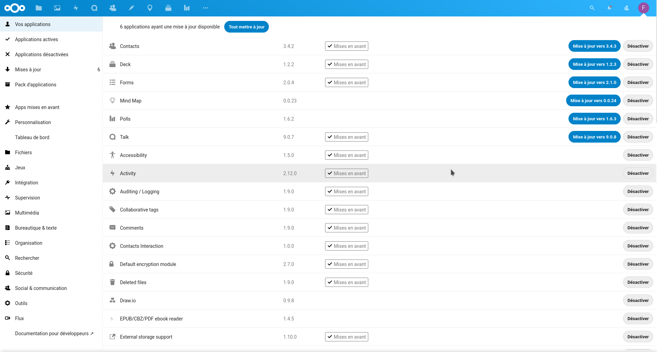
Task: Select Auditing / Logging app row
Action: click(380, 191)
